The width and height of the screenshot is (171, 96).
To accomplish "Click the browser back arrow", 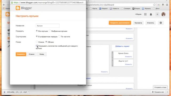I will coord(4,5).
